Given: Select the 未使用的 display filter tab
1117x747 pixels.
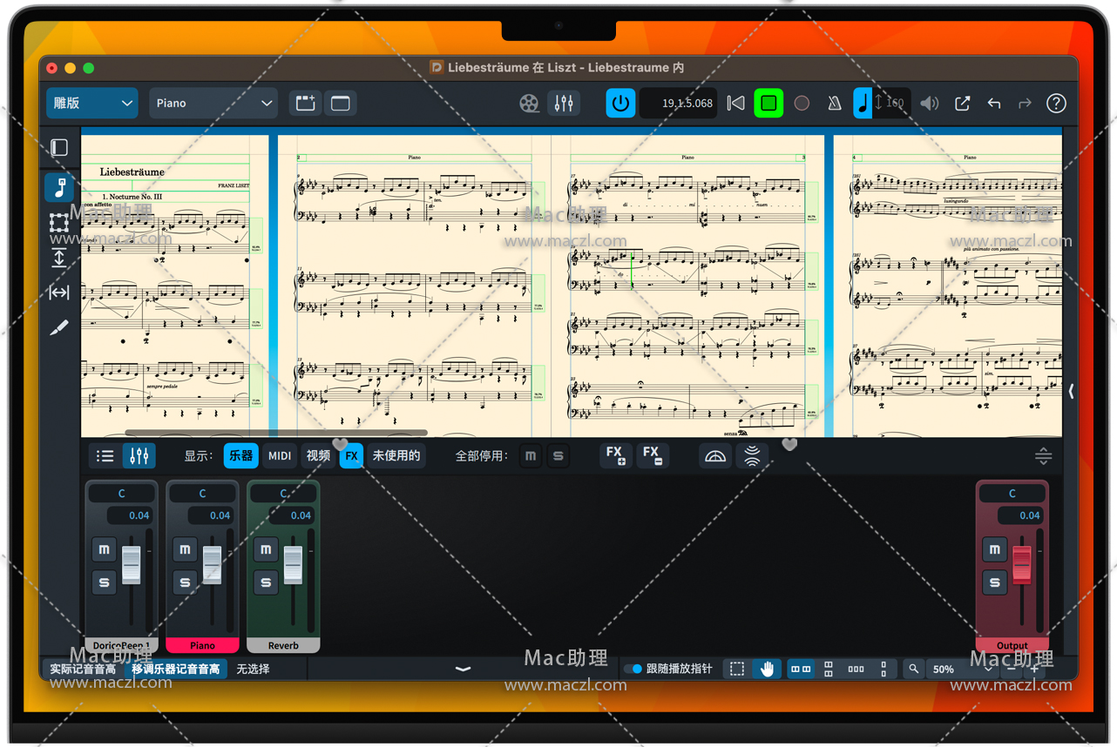Looking at the screenshot, I should point(396,455).
